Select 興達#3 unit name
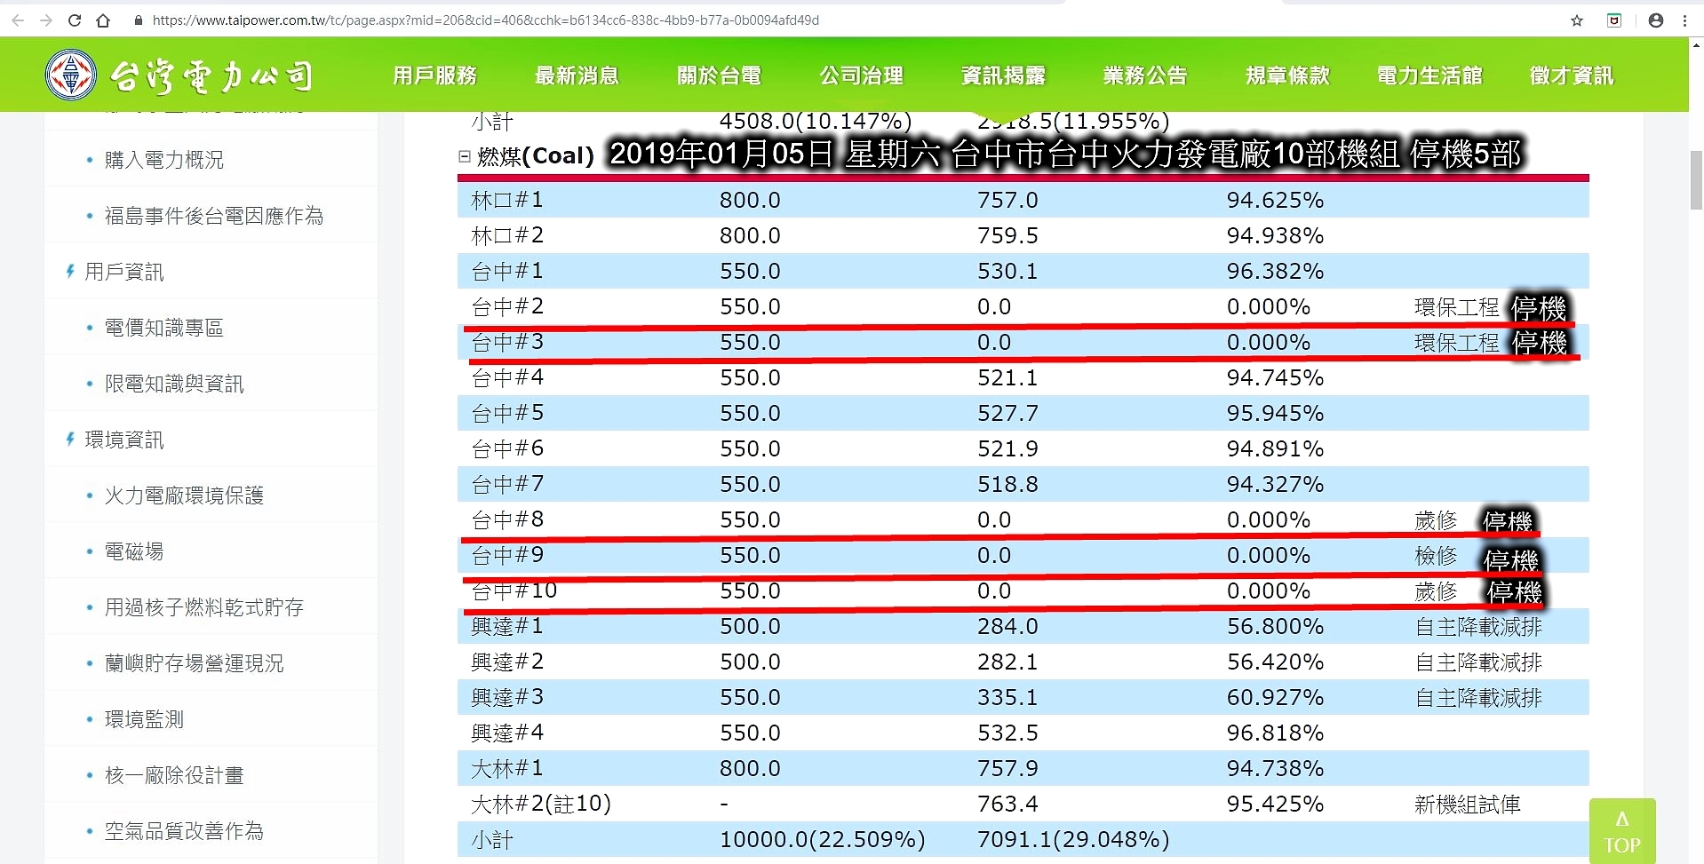The image size is (1704, 864). [507, 697]
